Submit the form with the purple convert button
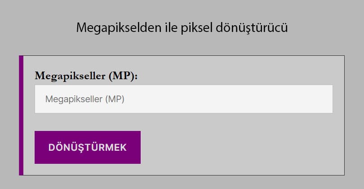Viewport: 364px width, 189px height. coord(88,147)
